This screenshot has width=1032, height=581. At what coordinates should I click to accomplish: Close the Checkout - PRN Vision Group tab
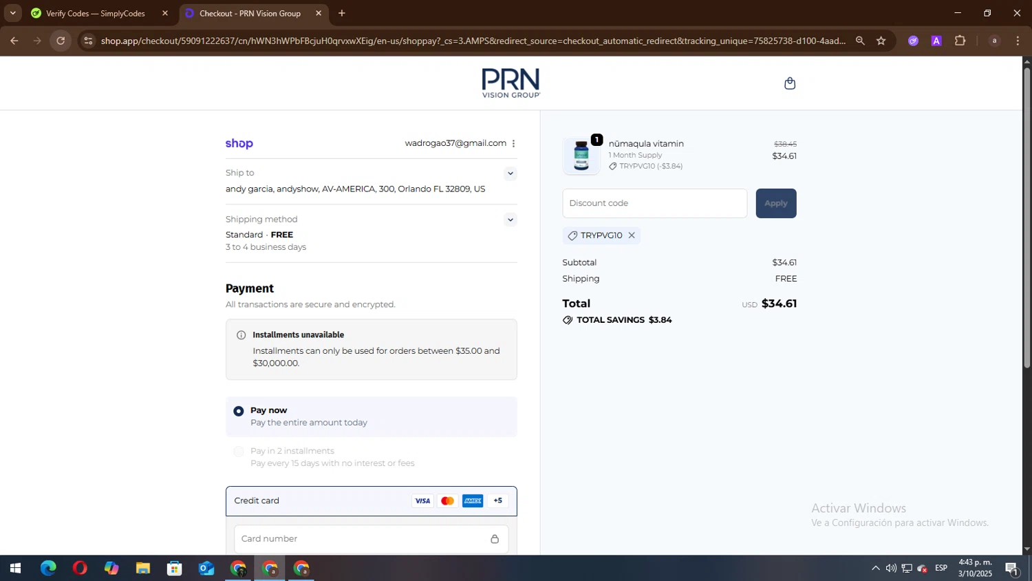319,13
